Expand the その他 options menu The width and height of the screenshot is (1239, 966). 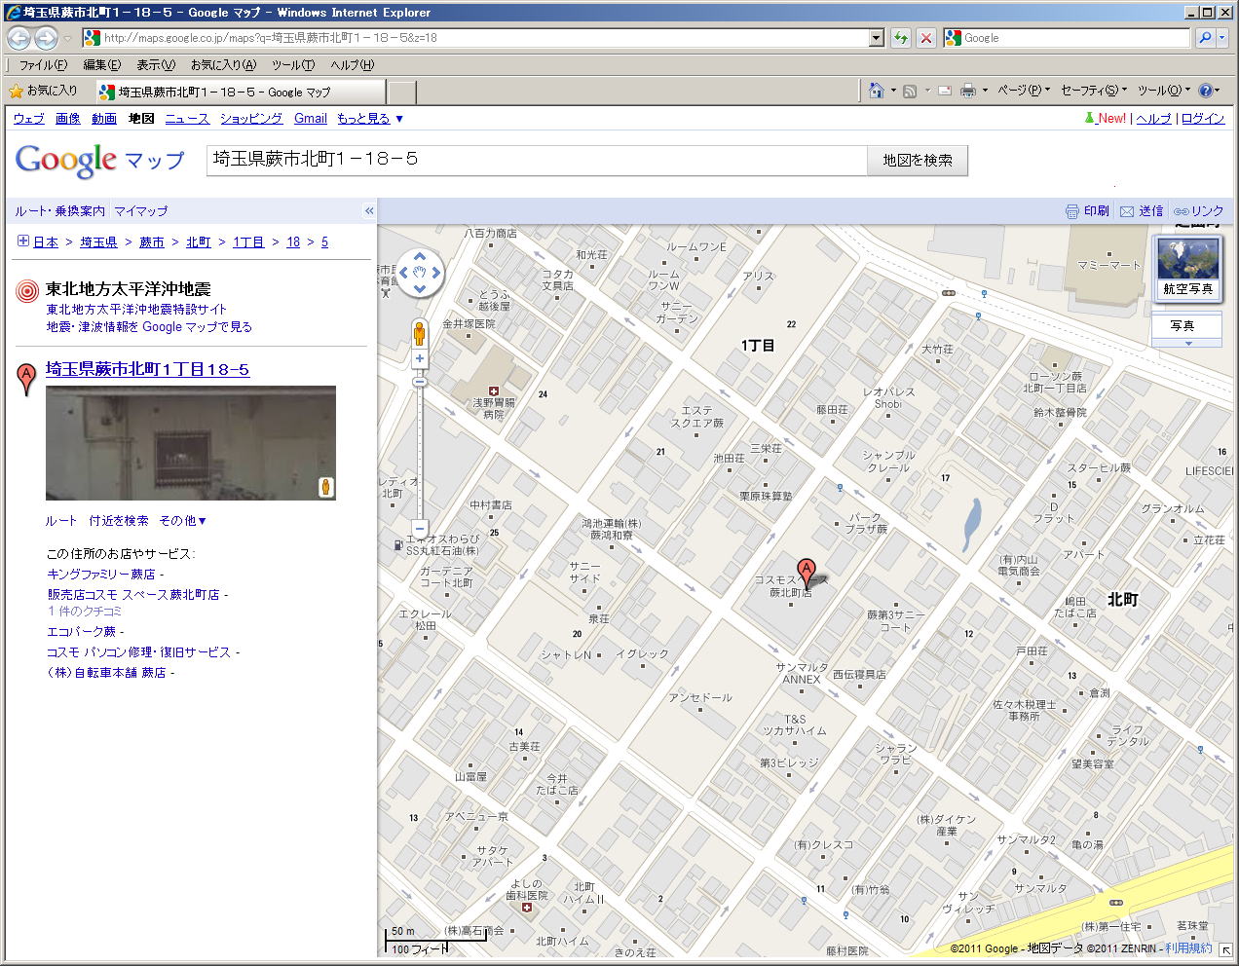point(183,521)
